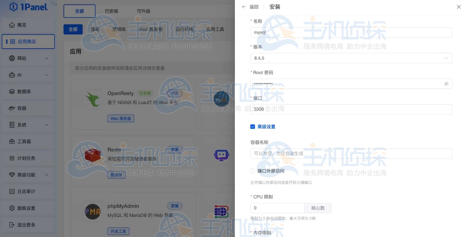
Task: Uncheck the 高级设置 checkbox
Action: point(253,127)
